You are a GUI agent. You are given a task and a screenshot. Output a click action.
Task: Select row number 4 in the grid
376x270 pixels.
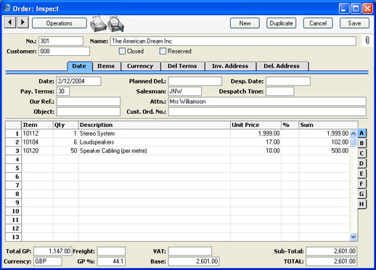(x=13, y=160)
